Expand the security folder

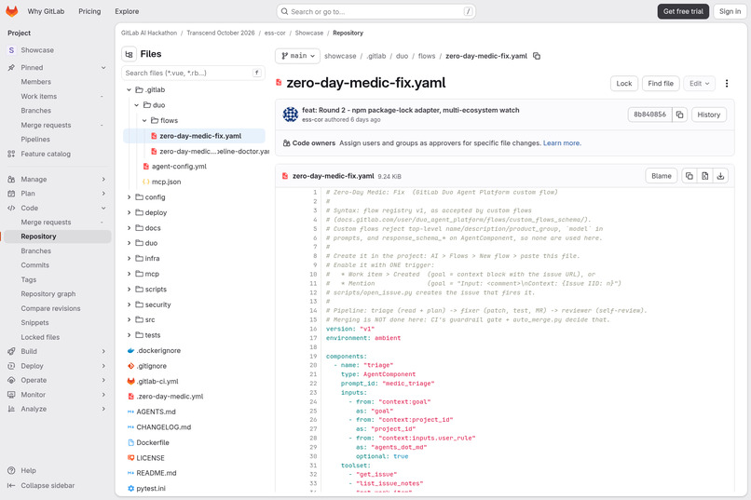point(129,304)
